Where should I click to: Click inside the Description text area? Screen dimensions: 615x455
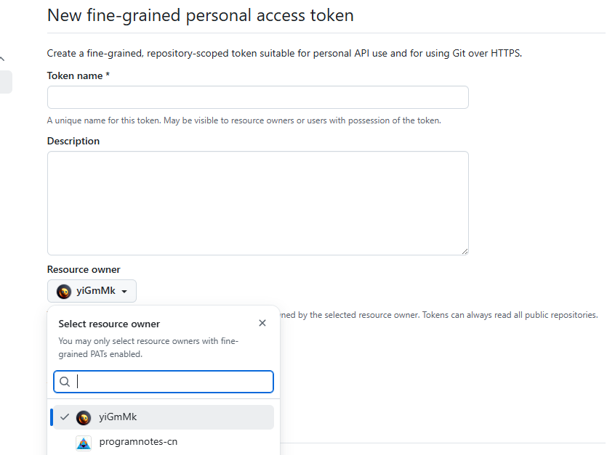click(257, 203)
